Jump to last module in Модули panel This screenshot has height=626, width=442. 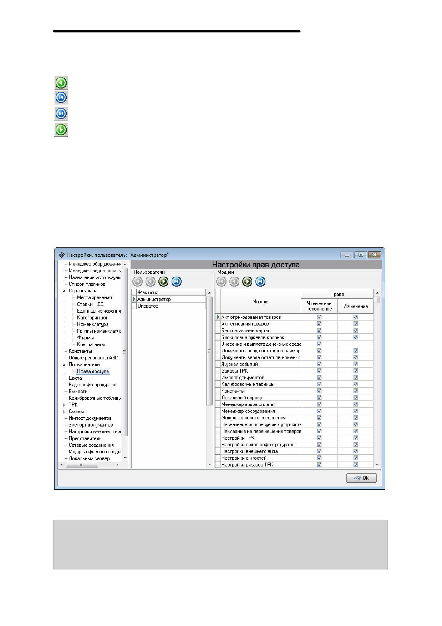(260, 282)
